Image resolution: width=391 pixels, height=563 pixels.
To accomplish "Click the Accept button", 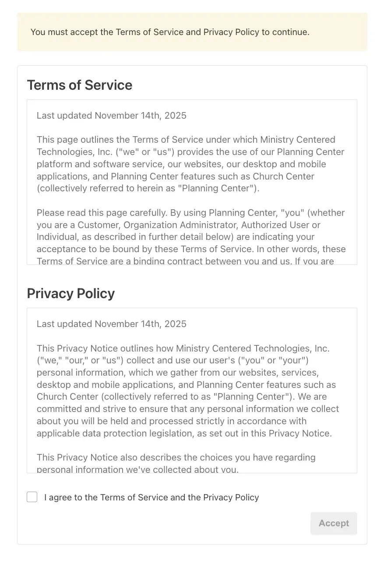I will 334,523.
